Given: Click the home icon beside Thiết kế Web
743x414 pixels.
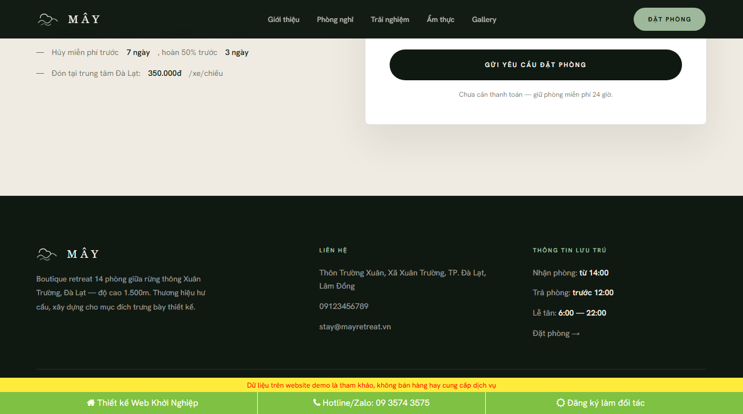Looking at the screenshot, I should click(91, 403).
